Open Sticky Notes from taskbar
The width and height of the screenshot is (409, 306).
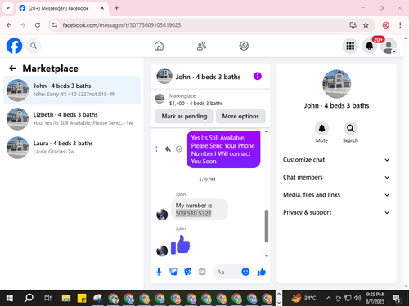[82, 299]
